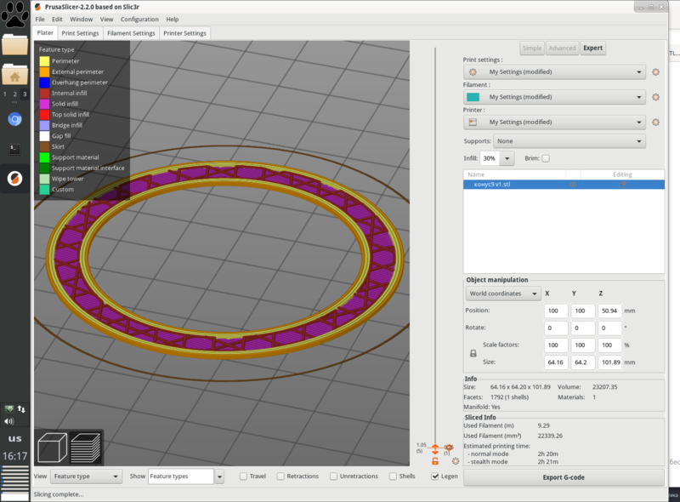
Task: Switch to Filament Settings tab
Action: point(132,33)
